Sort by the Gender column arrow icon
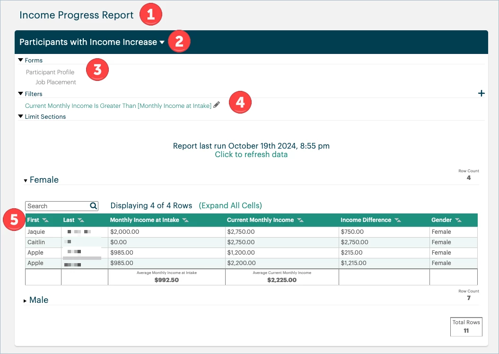The image size is (499, 354). pyautogui.click(x=458, y=220)
